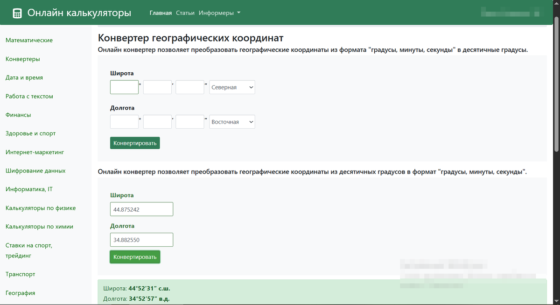The image size is (560, 305).
Task: Open the Здоровье и спорт category
Action: coord(30,133)
